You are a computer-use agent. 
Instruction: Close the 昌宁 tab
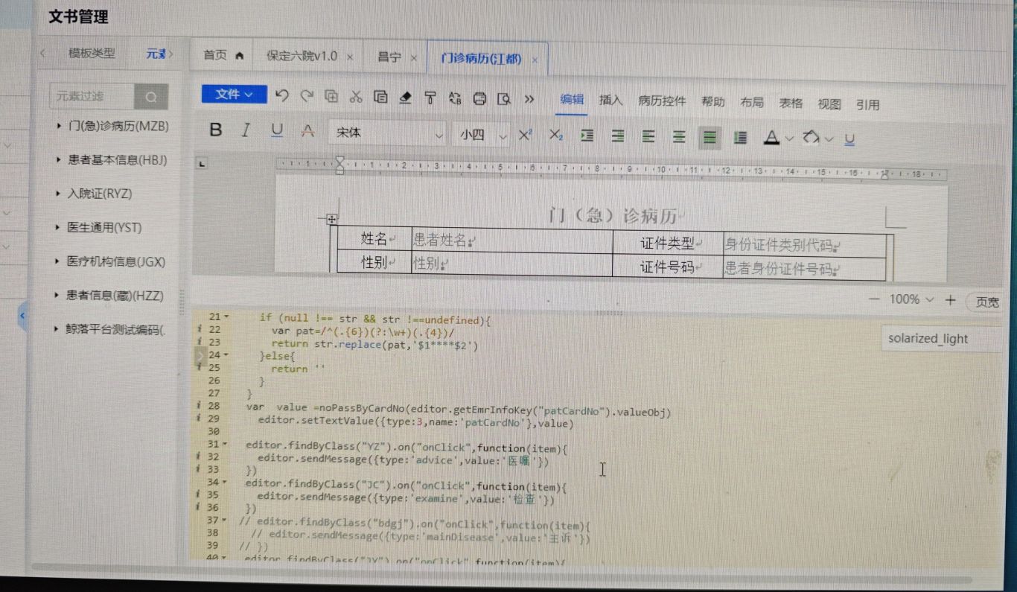pyautogui.click(x=414, y=58)
